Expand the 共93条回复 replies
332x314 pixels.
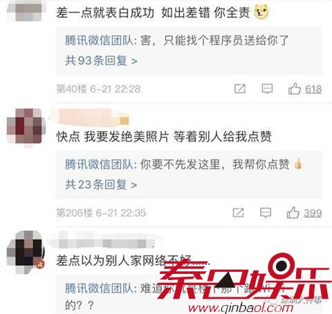pyautogui.click(x=101, y=61)
